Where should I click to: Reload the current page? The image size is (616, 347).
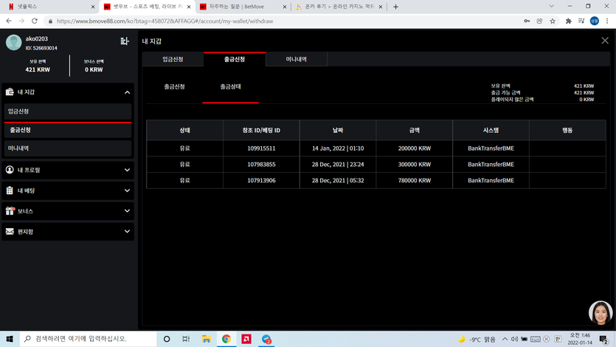tap(35, 21)
